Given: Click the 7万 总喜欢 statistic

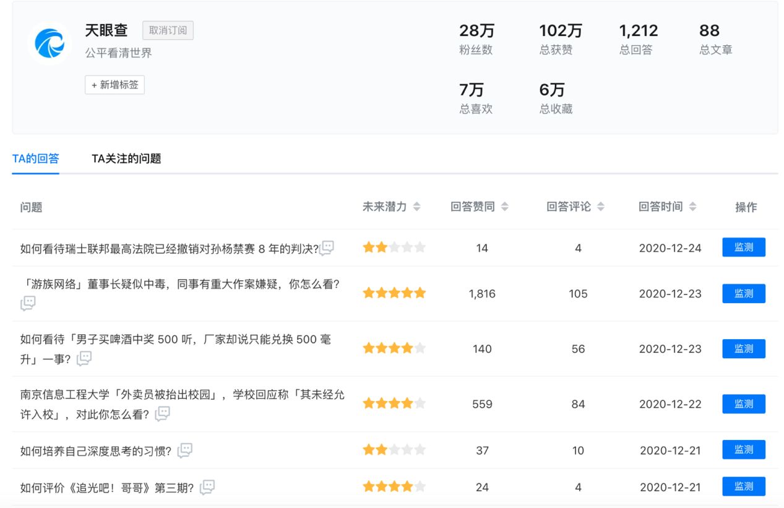Looking at the screenshot, I should pyautogui.click(x=476, y=98).
